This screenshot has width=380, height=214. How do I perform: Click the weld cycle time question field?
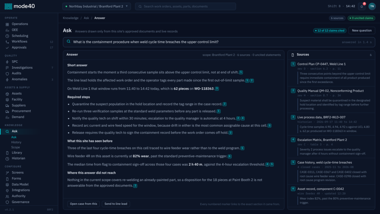pyautogui.click(x=219, y=42)
